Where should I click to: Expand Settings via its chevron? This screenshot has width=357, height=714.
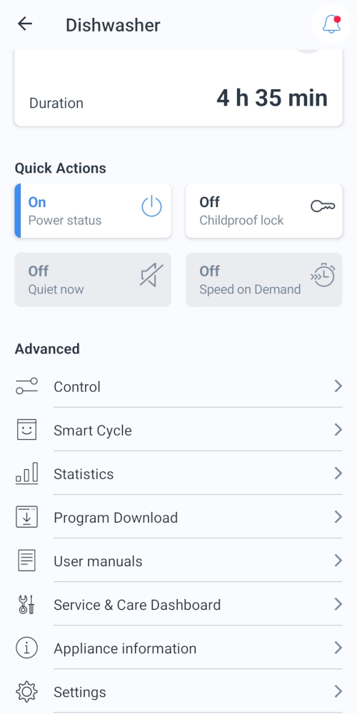[338, 692]
